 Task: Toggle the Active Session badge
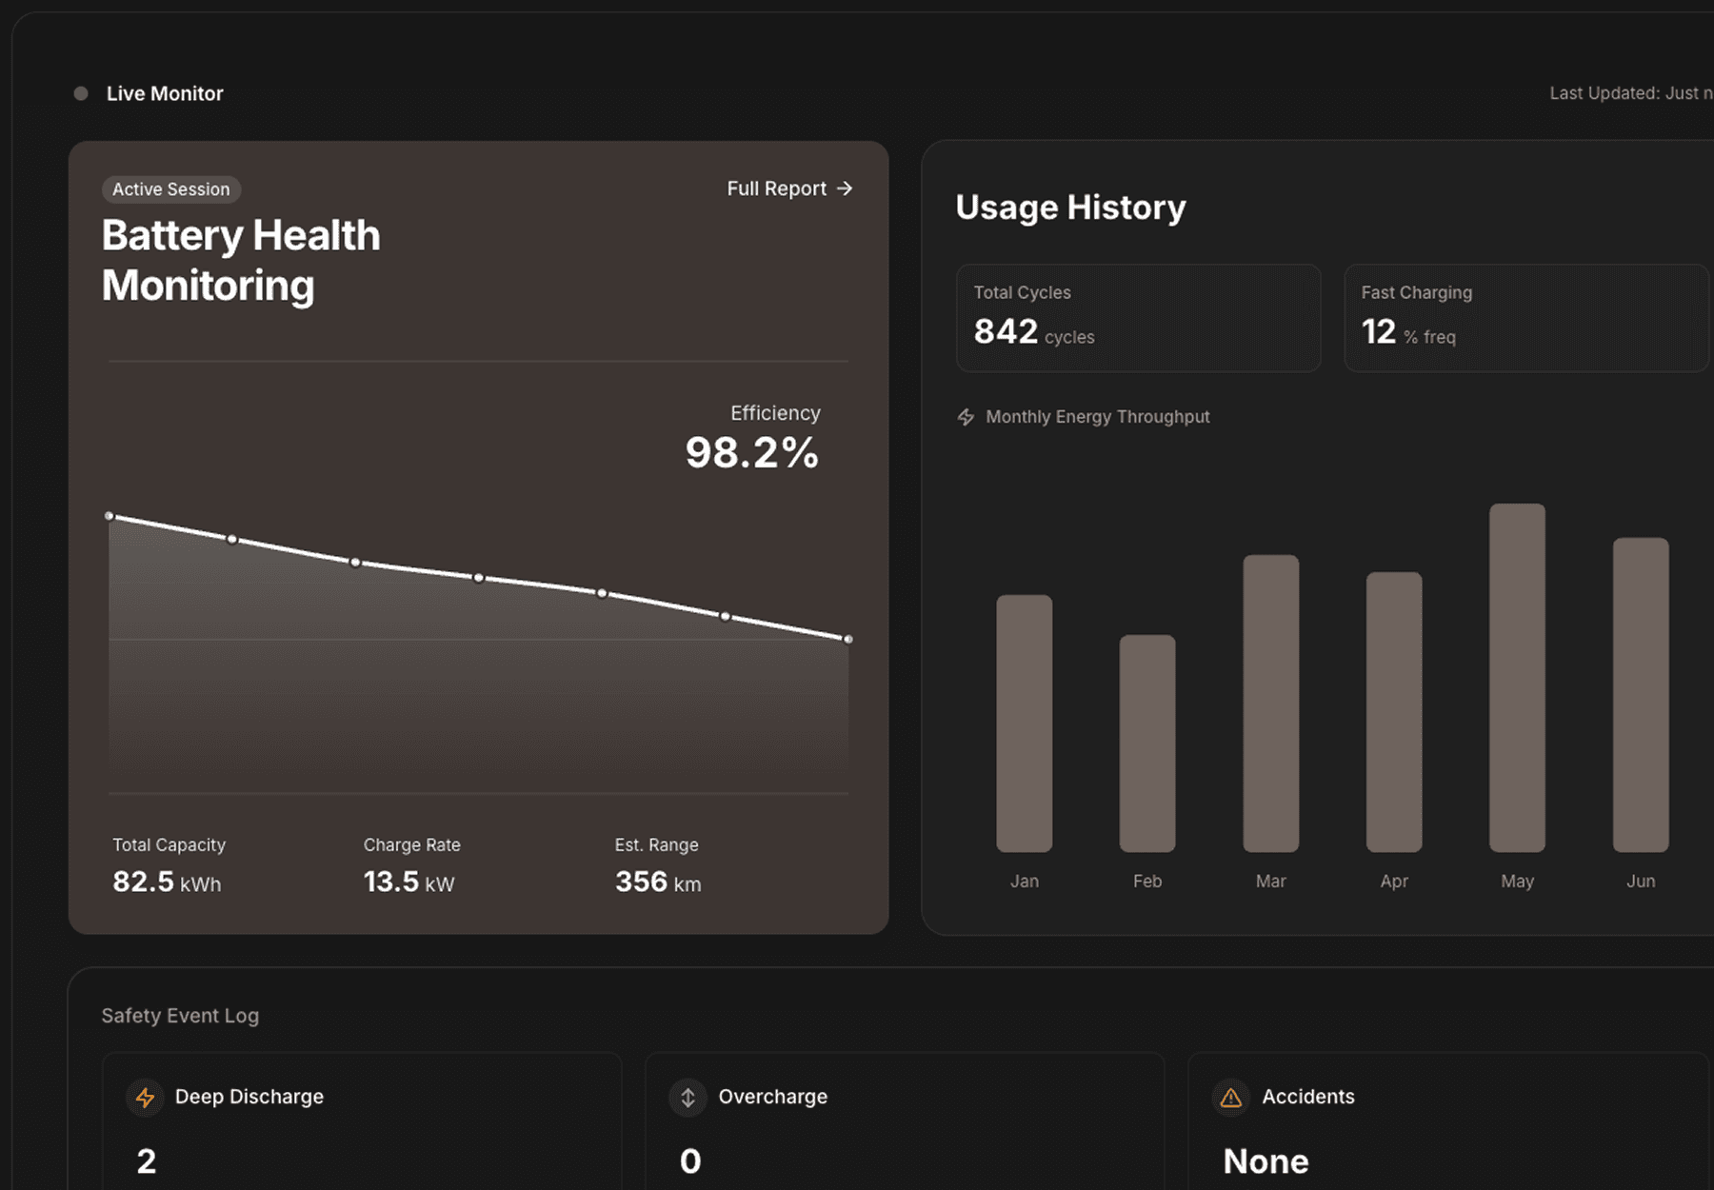tap(170, 189)
